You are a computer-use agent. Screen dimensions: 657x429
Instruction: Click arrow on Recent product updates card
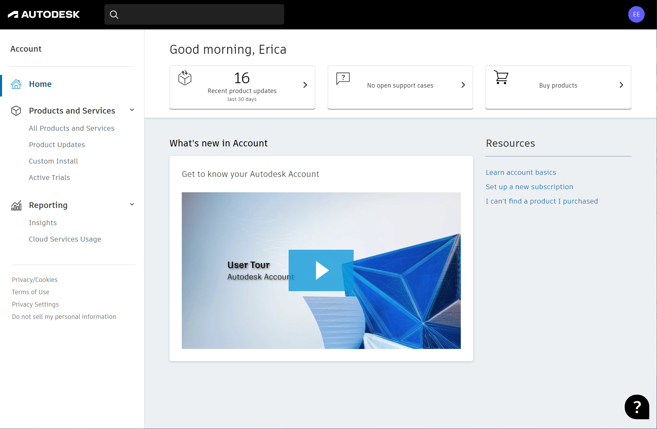point(305,85)
